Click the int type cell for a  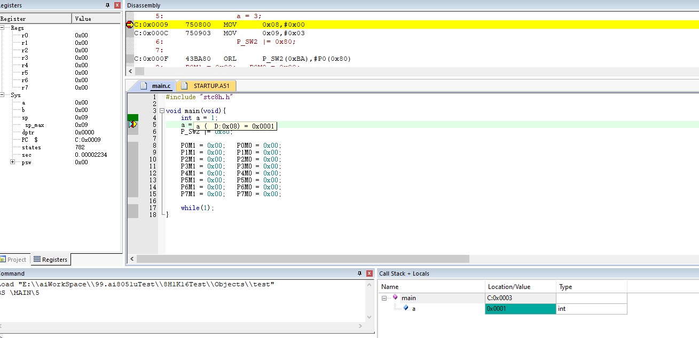tap(592, 309)
